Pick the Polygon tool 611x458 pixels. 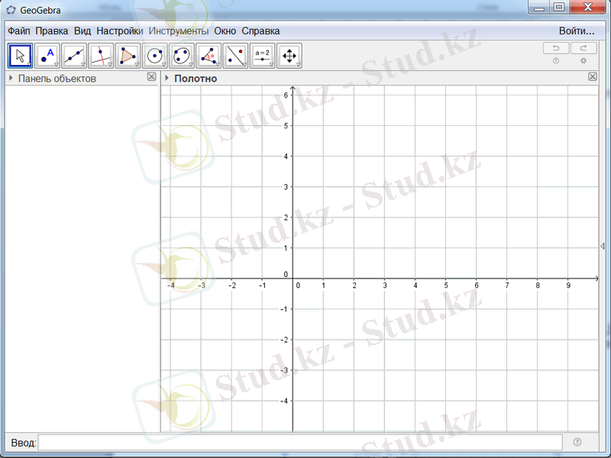pyautogui.click(x=128, y=56)
